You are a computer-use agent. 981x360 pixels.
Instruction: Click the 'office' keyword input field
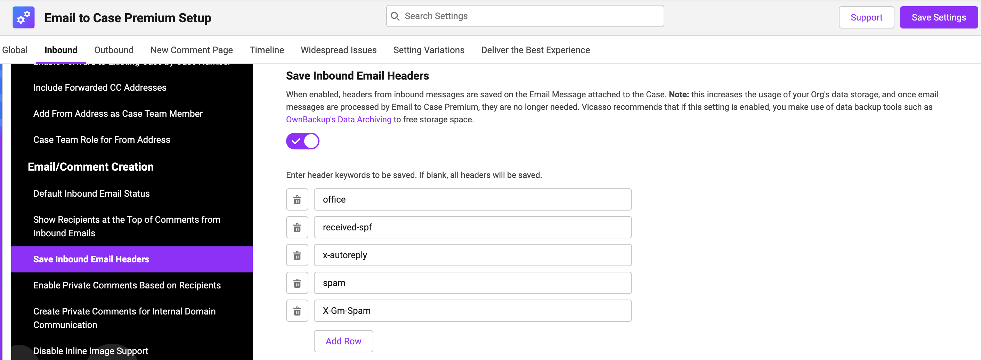pyautogui.click(x=473, y=200)
